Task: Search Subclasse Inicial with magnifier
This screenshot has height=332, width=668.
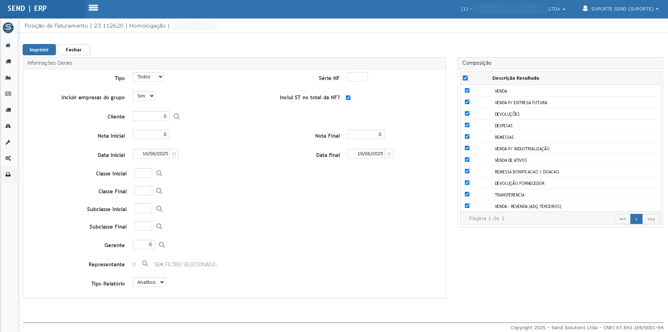Action: 159,209
